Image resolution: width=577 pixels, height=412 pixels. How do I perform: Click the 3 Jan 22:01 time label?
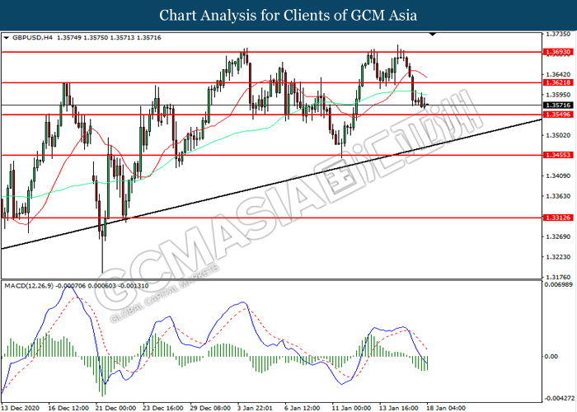pos(255,408)
